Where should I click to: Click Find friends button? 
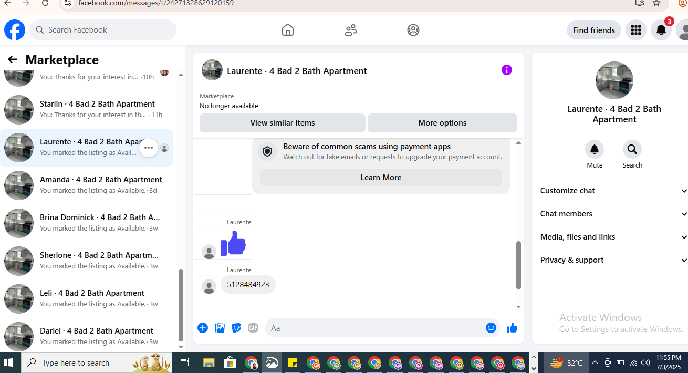tap(594, 30)
